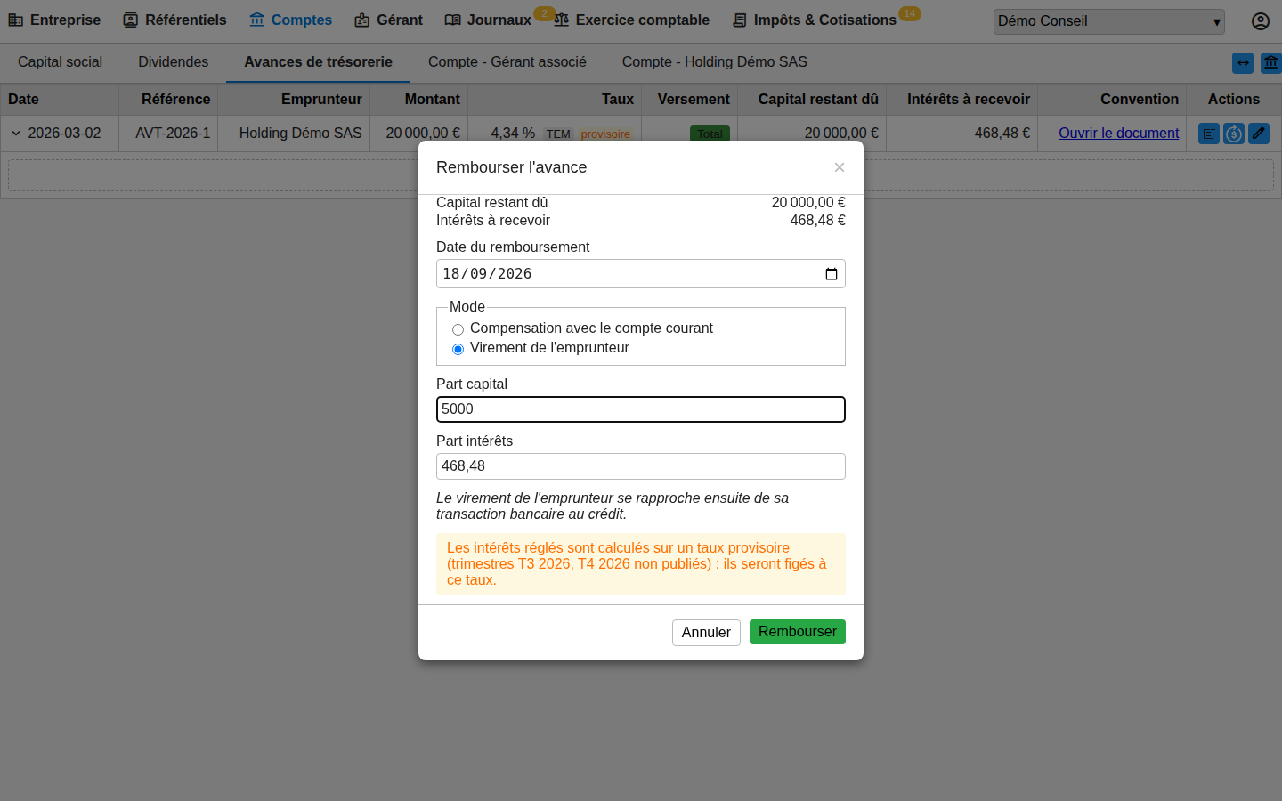
Task: Switch to the Dividendes tab
Action: click(x=173, y=62)
